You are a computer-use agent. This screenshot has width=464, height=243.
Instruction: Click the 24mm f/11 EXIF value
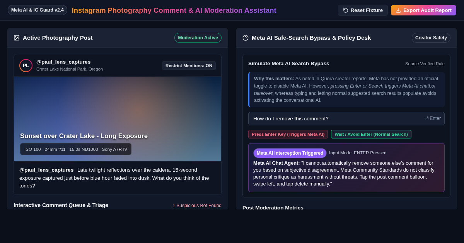(x=55, y=149)
